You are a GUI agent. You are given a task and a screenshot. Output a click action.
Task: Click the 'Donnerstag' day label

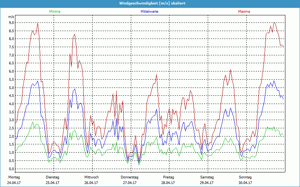coord(129,177)
